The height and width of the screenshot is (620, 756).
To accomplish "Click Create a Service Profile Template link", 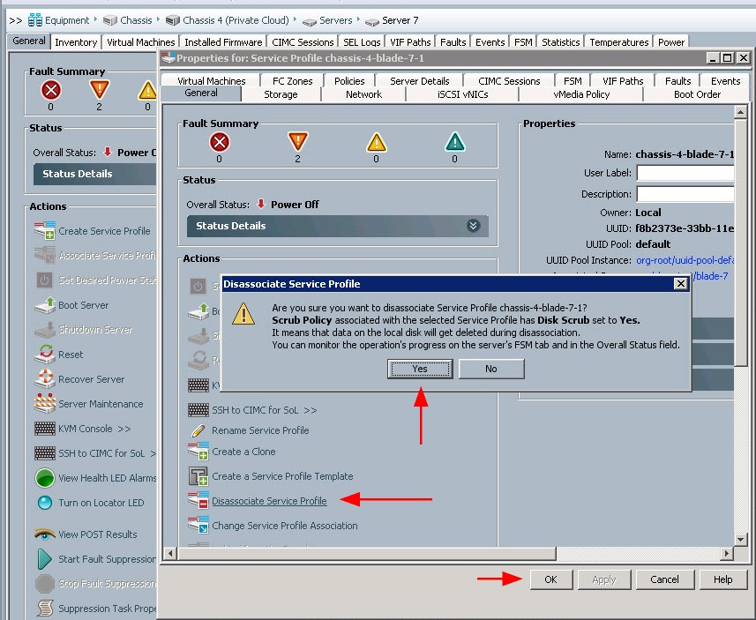I will point(282,476).
